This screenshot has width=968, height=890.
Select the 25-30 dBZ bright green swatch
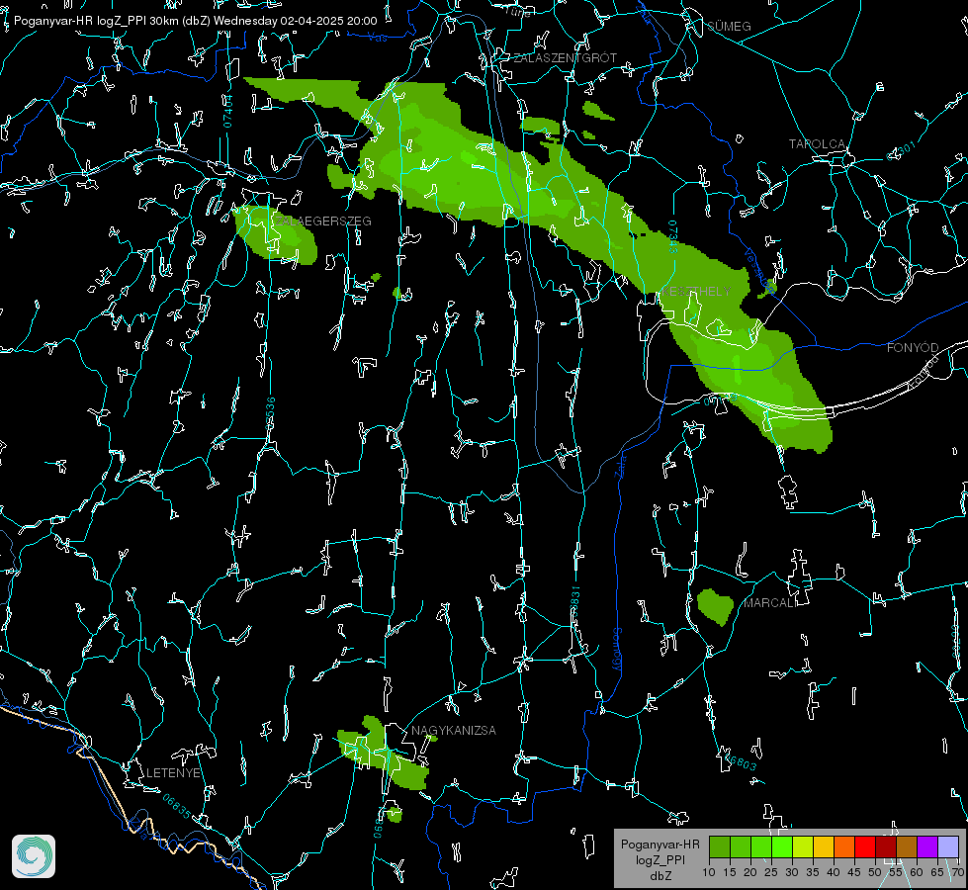[x=782, y=847]
